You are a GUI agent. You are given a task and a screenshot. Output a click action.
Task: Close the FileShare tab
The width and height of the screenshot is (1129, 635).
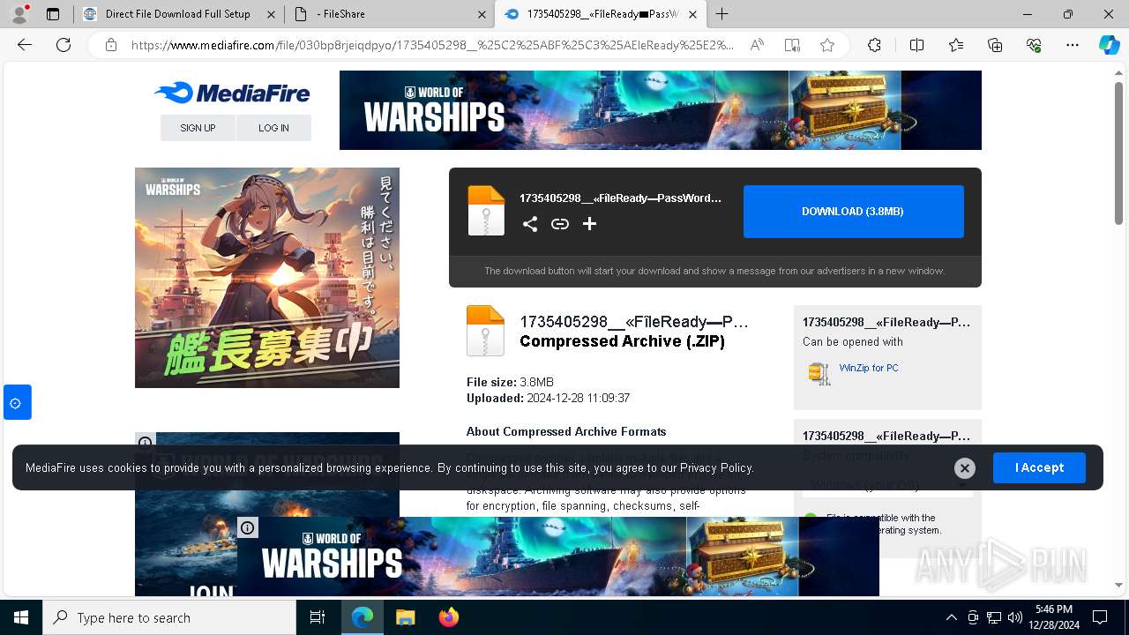482,14
